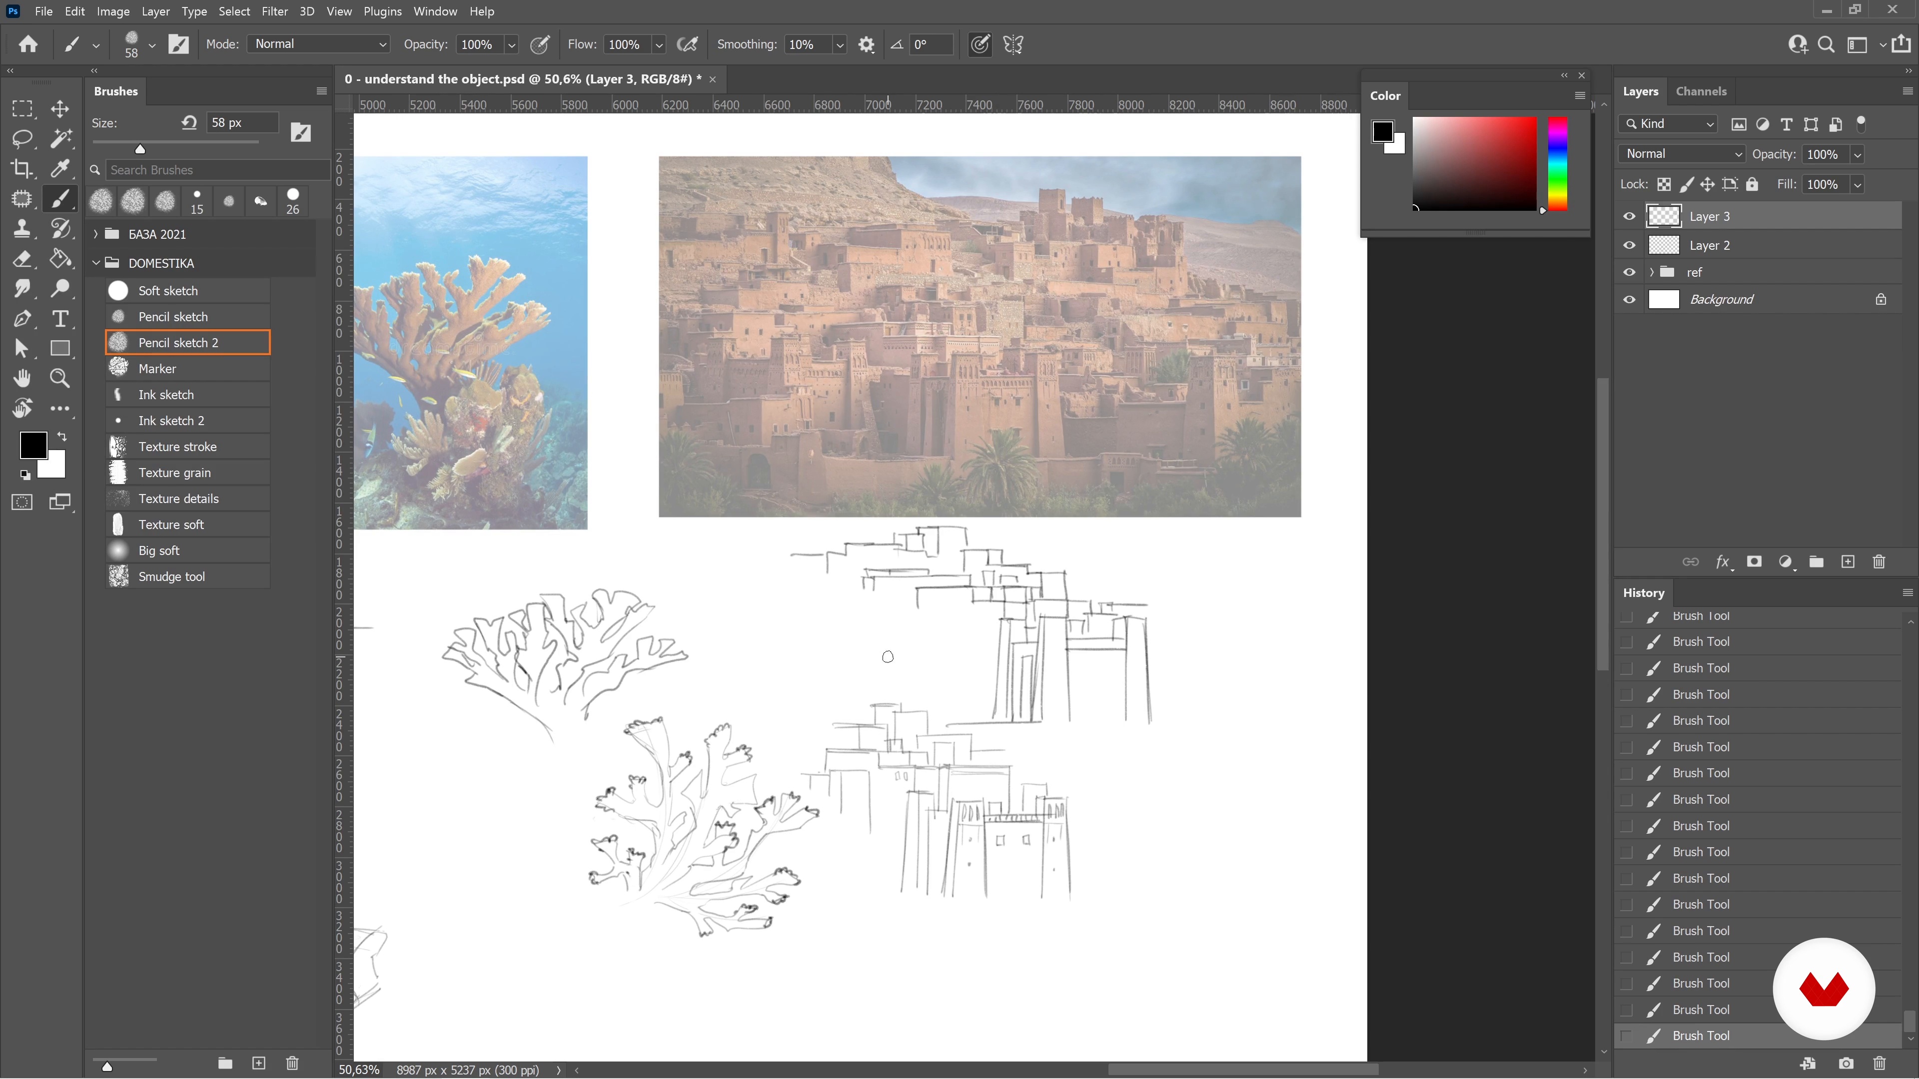The width and height of the screenshot is (1919, 1079).
Task: Select the Move tool
Action: pos(60,109)
